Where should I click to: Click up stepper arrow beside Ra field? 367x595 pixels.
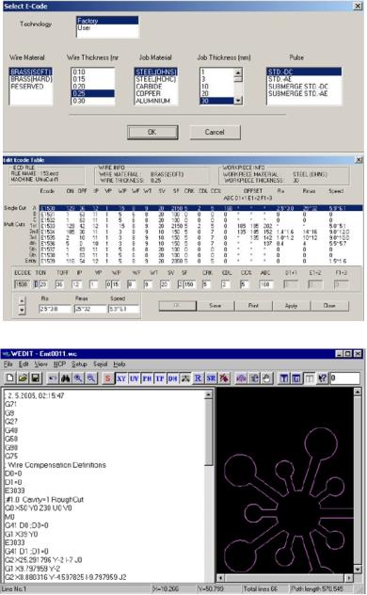pos(22,300)
